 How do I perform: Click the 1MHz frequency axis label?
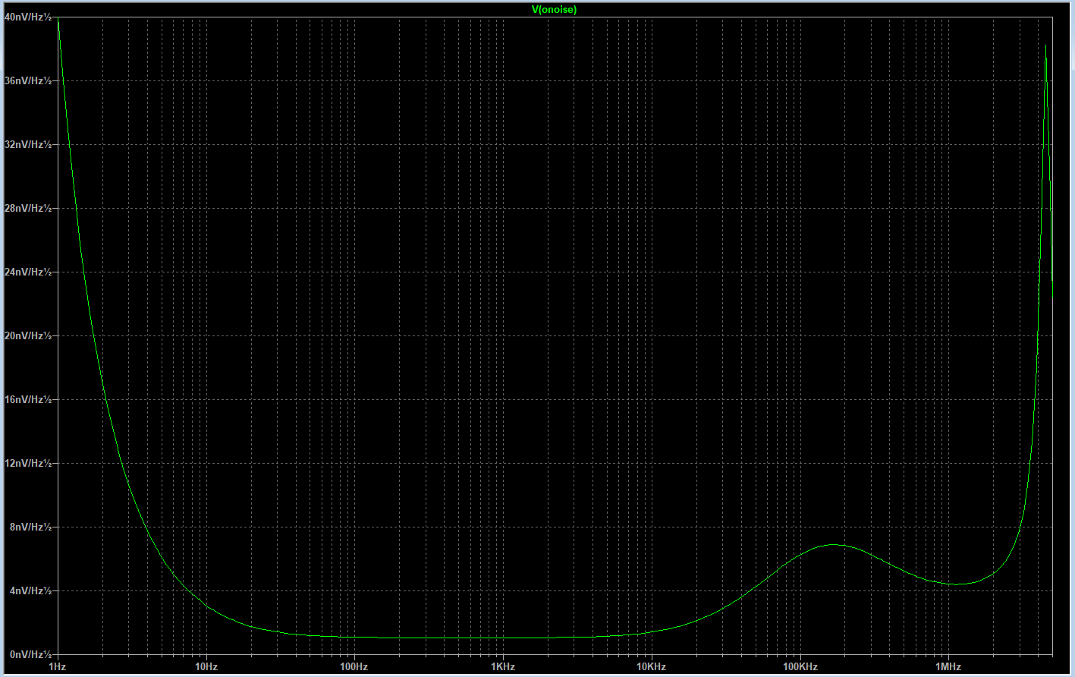coord(948,667)
